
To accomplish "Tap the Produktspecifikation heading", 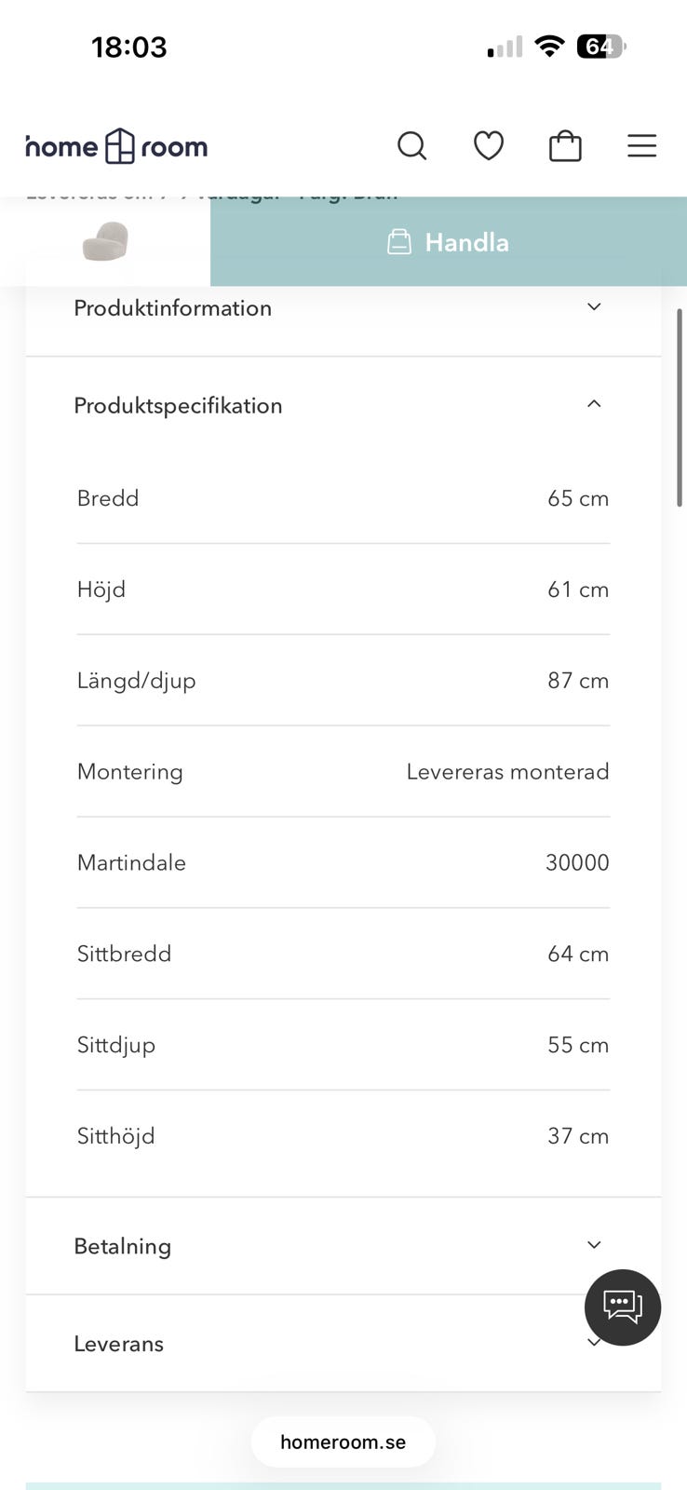I will click(x=178, y=406).
